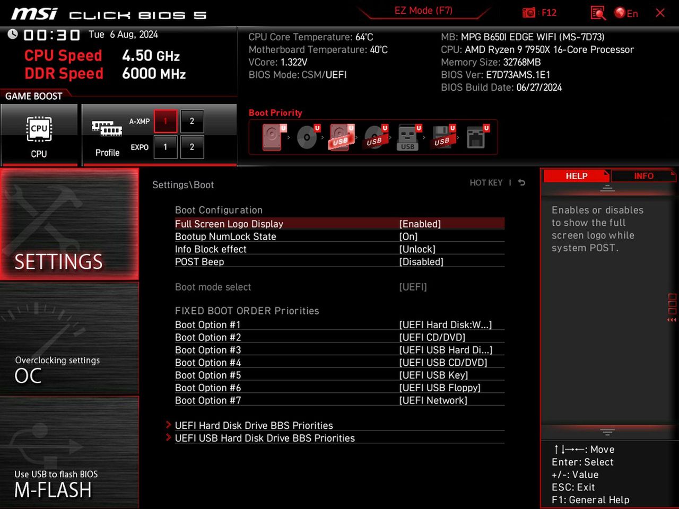679x509 pixels.
Task: Change Full Screen Logo Display [Enabled] value
Action: [x=420, y=224]
